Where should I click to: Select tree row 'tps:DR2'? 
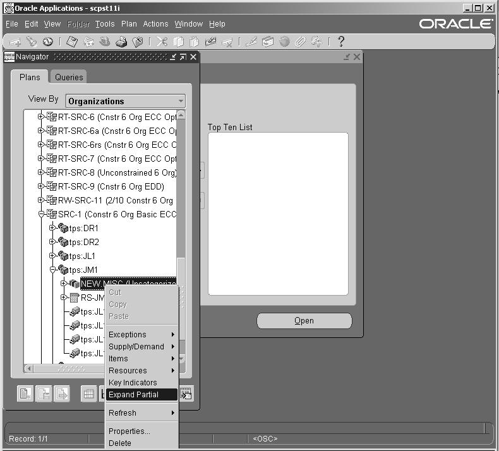click(84, 242)
